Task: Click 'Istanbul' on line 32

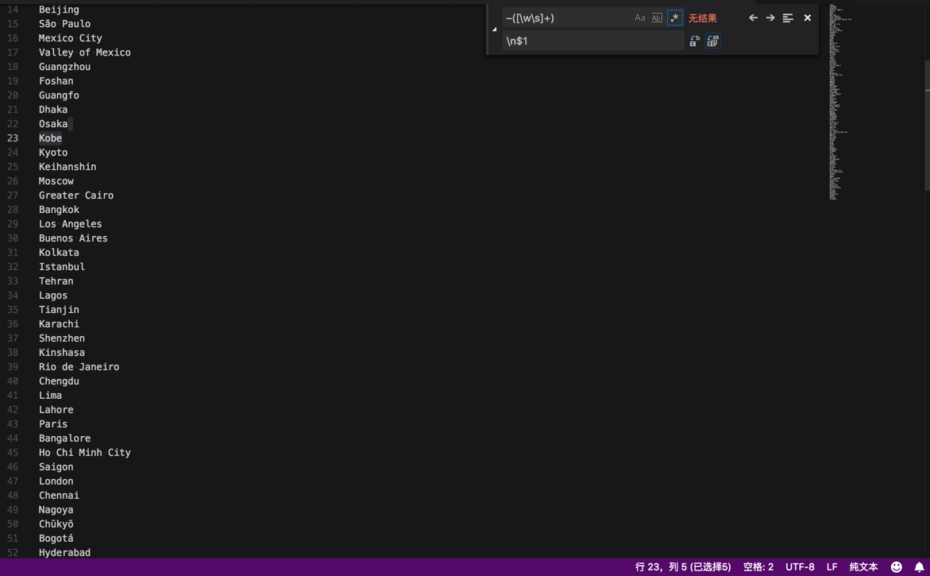Action: click(x=62, y=267)
